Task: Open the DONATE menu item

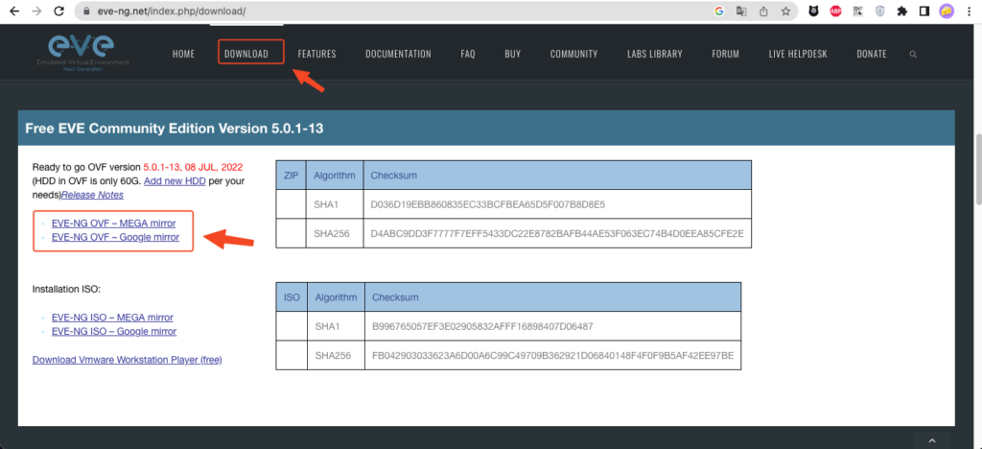Action: pyautogui.click(x=871, y=54)
